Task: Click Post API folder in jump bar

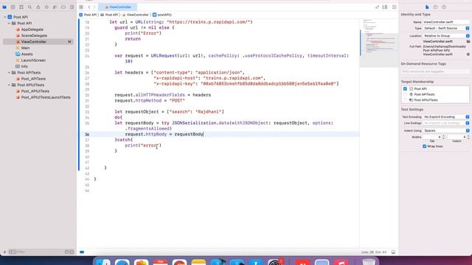Action: point(110,15)
